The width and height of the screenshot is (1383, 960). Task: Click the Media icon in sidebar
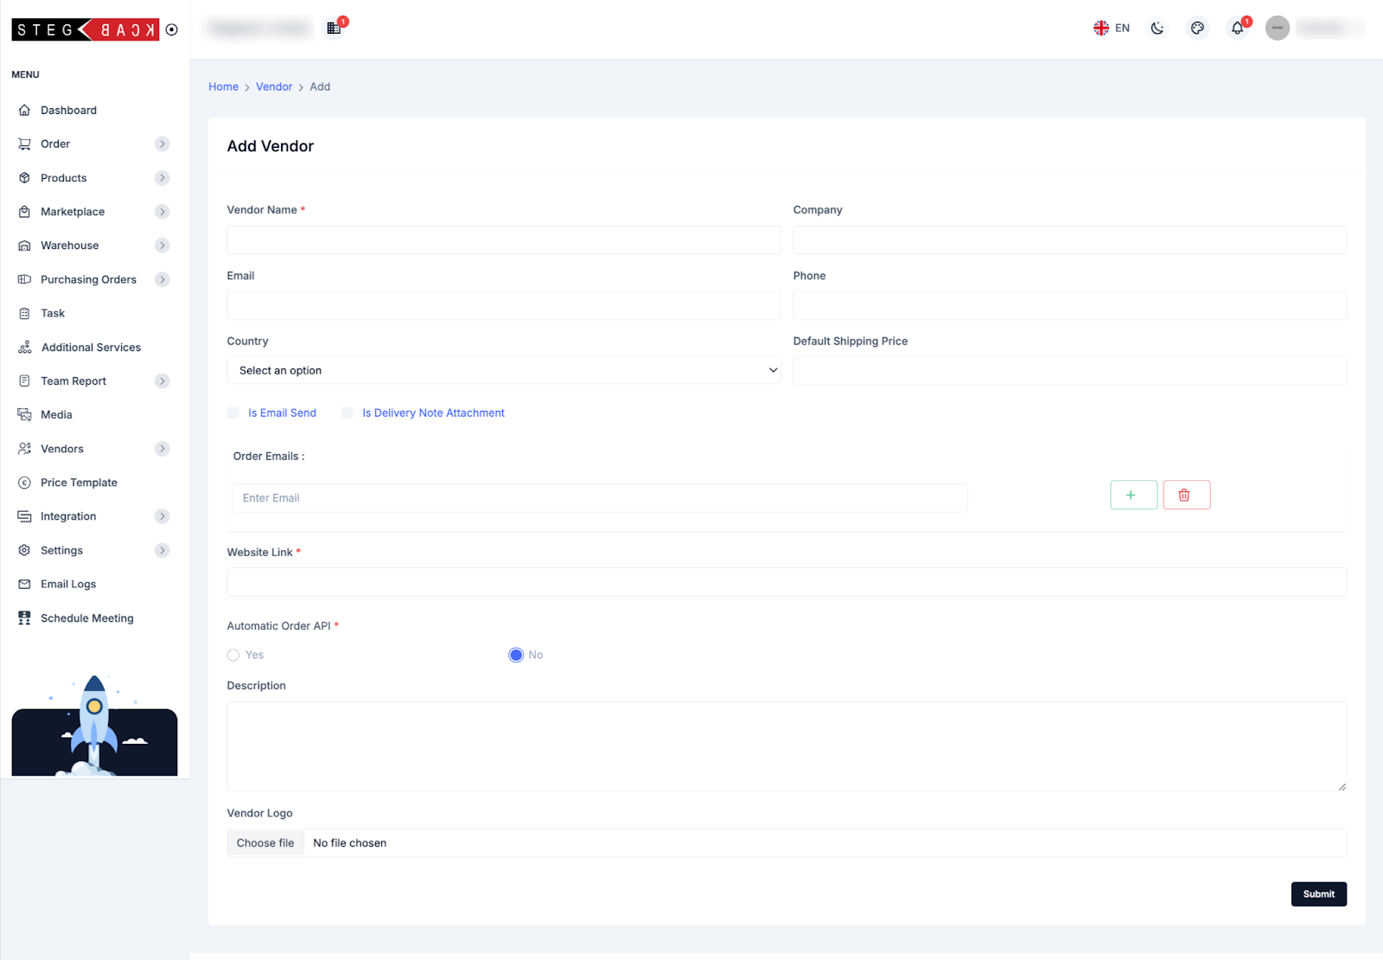click(x=24, y=414)
